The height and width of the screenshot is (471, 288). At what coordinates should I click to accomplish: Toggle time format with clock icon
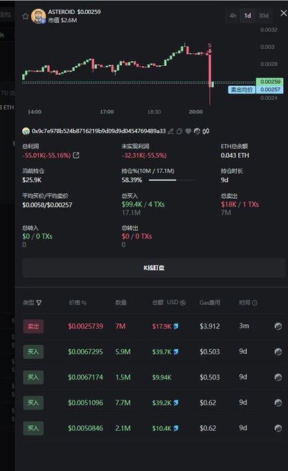pos(255,303)
